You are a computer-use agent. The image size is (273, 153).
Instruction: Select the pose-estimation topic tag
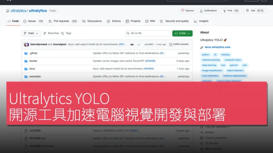pyautogui.click(x=210, y=76)
